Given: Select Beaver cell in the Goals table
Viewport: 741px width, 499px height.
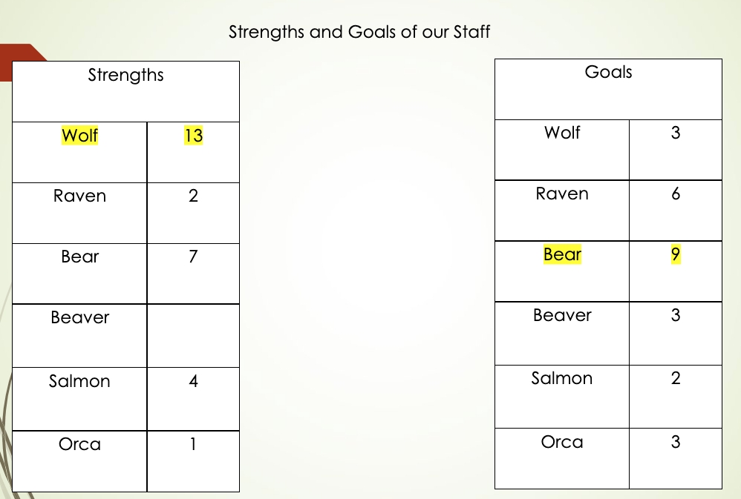Looking at the screenshot, I should [x=562, y=316].
